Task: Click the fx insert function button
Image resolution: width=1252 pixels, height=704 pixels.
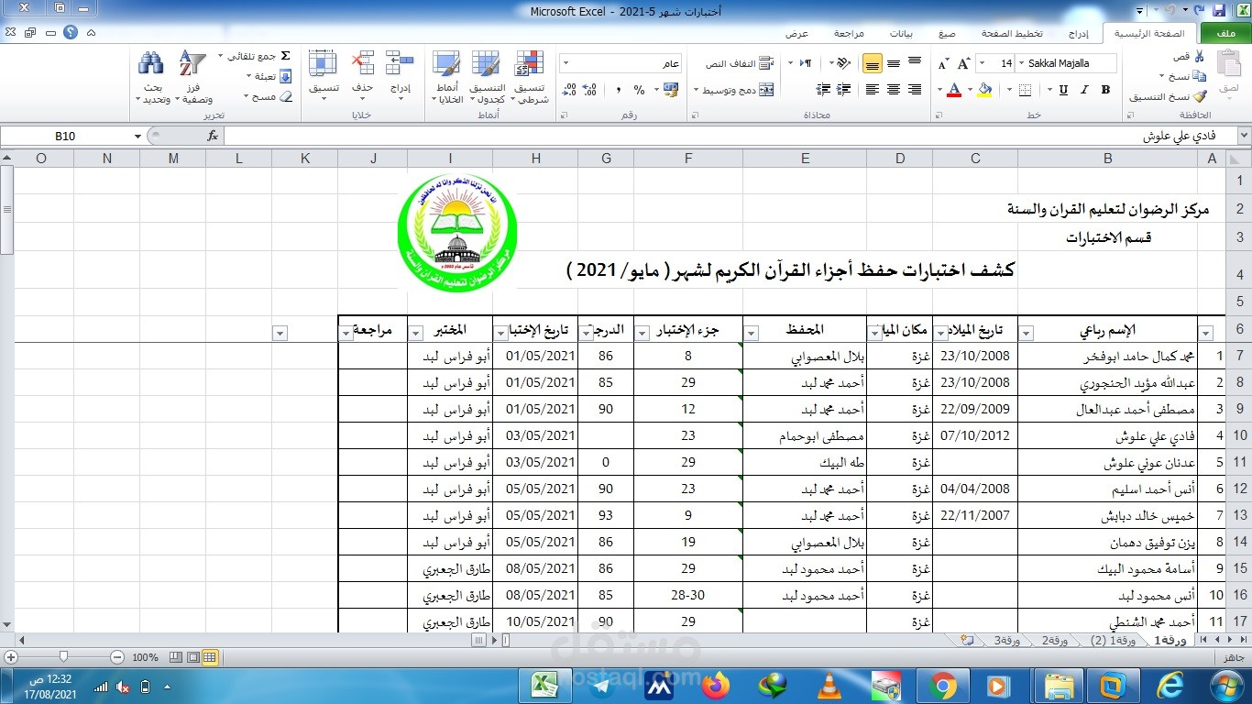Action: 213,136
